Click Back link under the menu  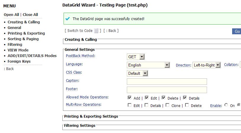(9, 69)
